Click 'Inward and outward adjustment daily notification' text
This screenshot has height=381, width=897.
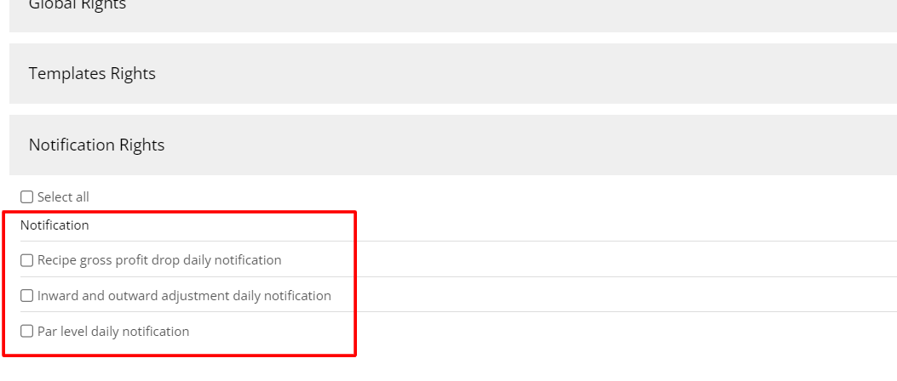click(x=184, y=296)
